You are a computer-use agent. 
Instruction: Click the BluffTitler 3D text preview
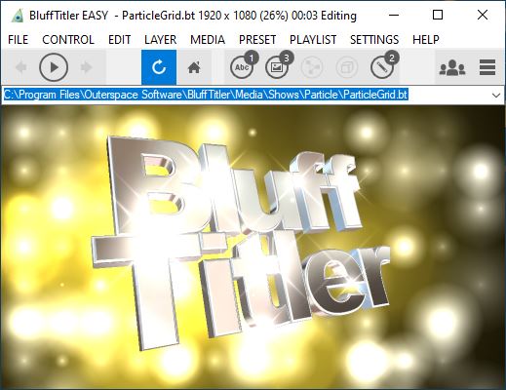coord(241,241)
